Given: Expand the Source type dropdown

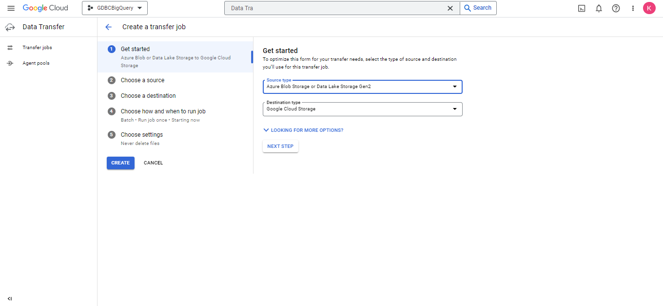Looking at the screenshot, I should coord(362,87).
